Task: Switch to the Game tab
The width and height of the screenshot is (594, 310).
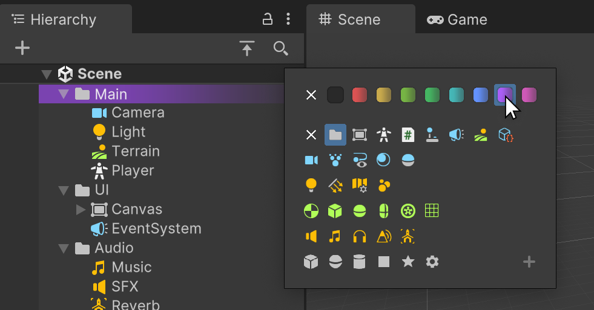Action: (457, 20)
